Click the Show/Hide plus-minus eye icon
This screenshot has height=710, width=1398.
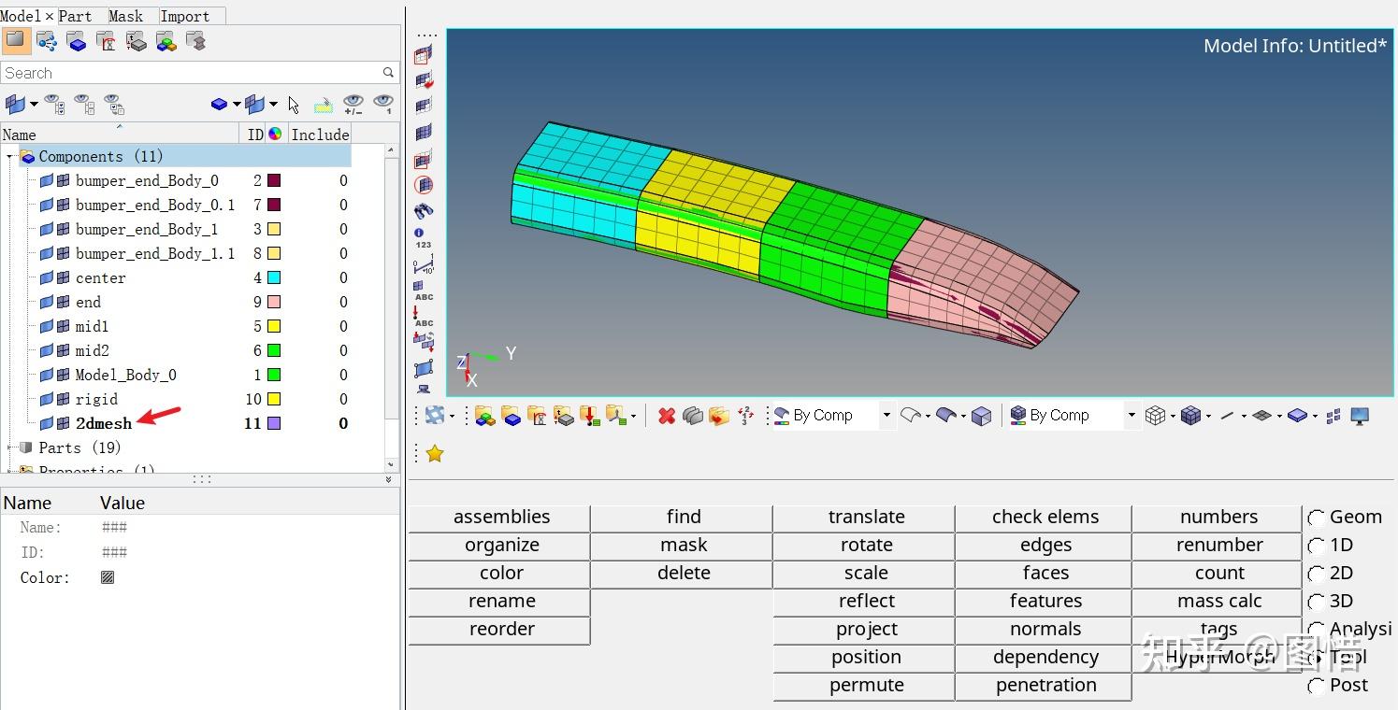pos(353,104)
